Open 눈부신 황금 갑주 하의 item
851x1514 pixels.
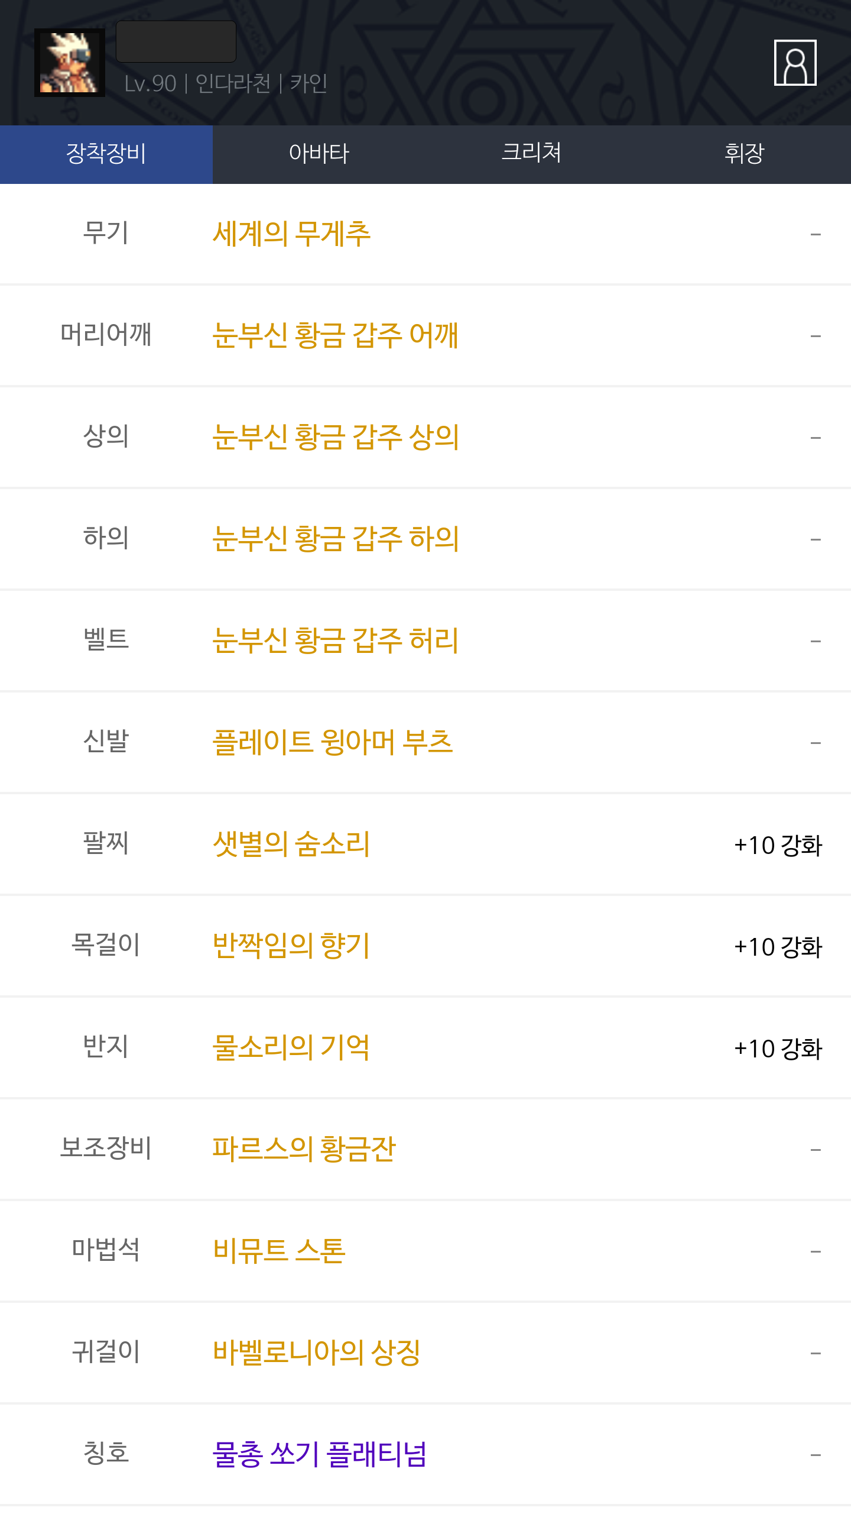pos(335,539)
